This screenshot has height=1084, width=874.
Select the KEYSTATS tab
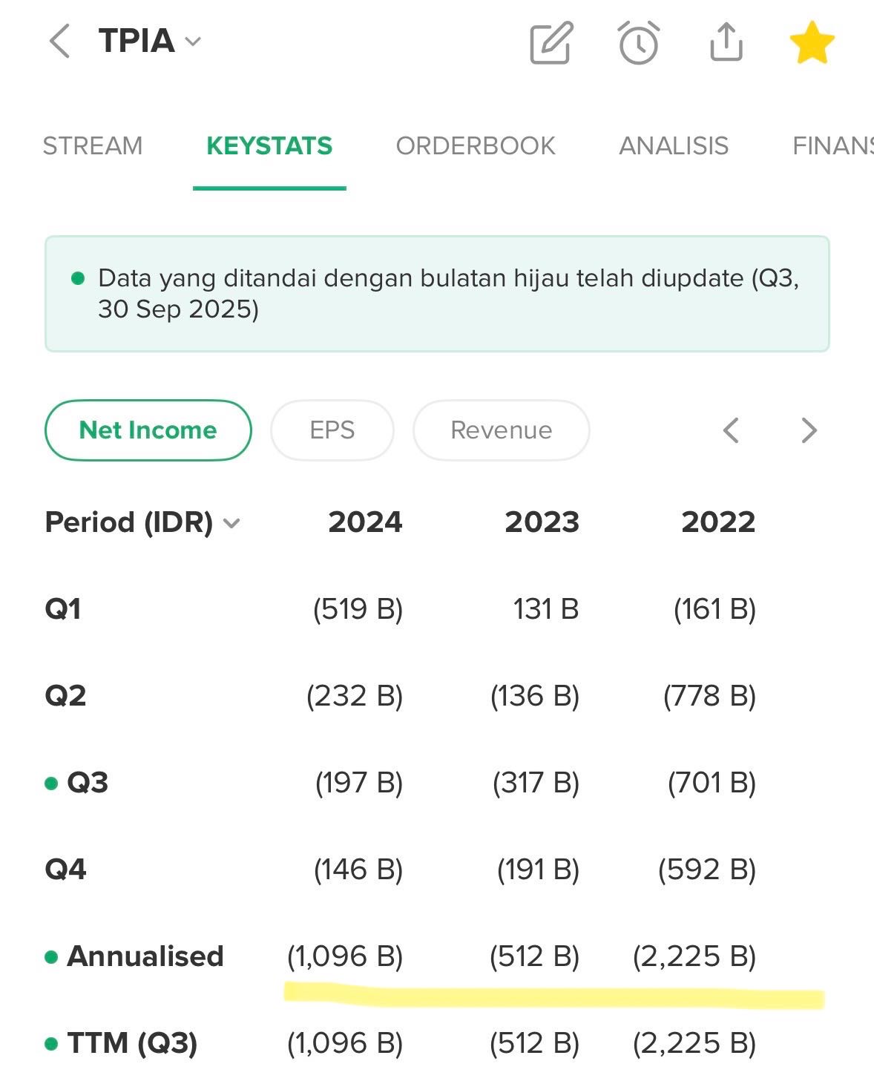269,145
